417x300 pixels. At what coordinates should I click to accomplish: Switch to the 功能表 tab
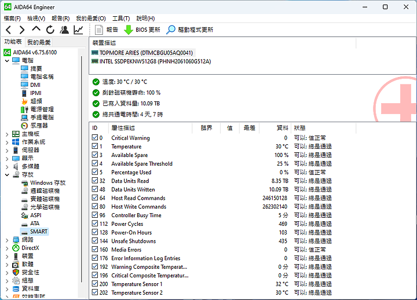[x=13, y=42]
